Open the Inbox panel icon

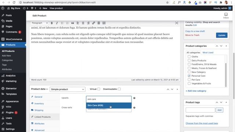pos(226,15)
